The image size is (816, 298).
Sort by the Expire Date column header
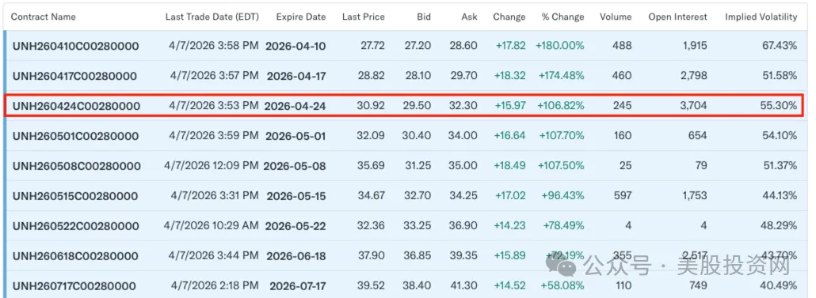[301, 17]
